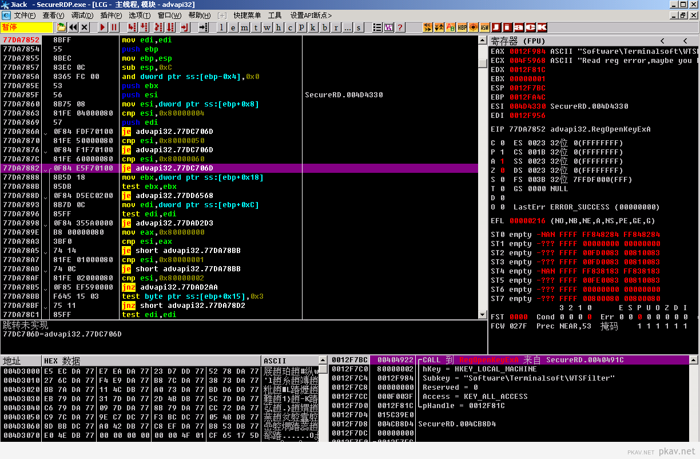700x459 pixels.
Task: Select the EIP register value 77DA7852
Action: tap(527, 129)
